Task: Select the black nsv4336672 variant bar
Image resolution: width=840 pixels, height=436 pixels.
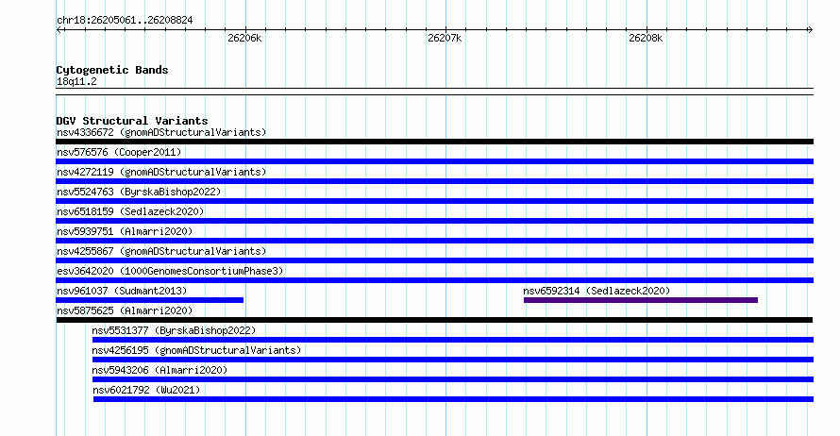Action: pos(434,142)
